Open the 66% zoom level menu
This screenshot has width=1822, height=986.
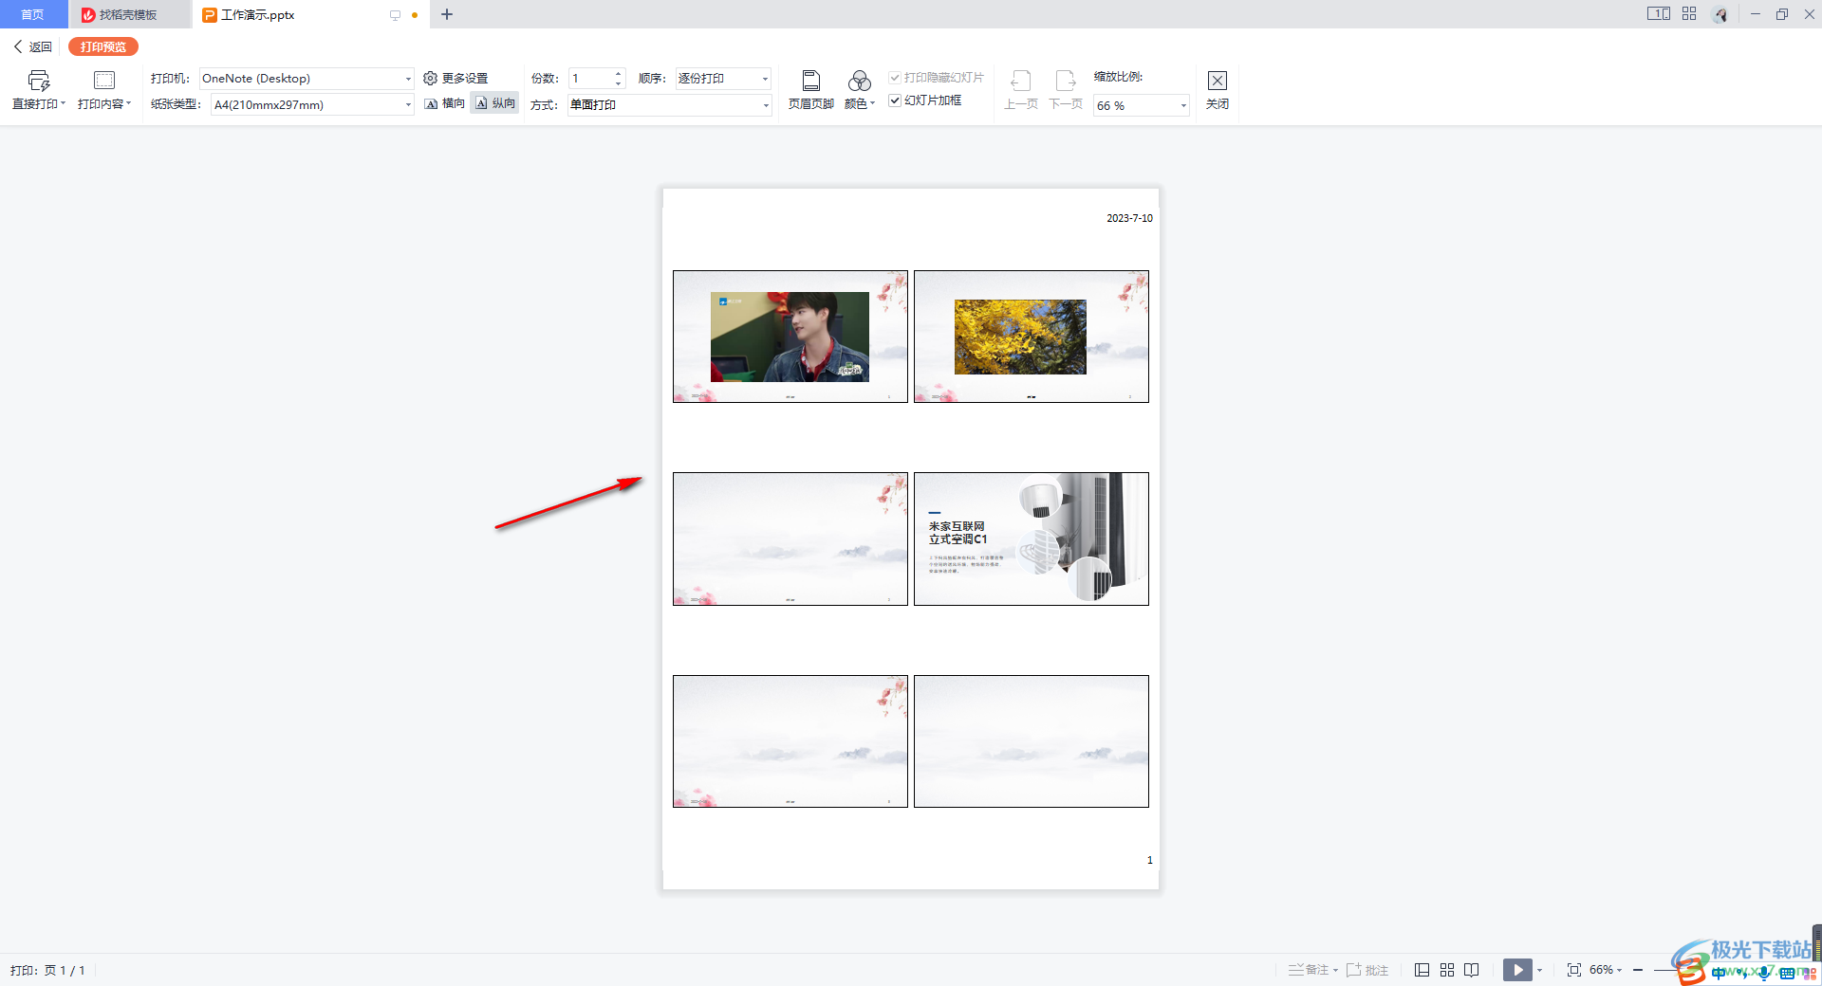tap(1606, 969)
